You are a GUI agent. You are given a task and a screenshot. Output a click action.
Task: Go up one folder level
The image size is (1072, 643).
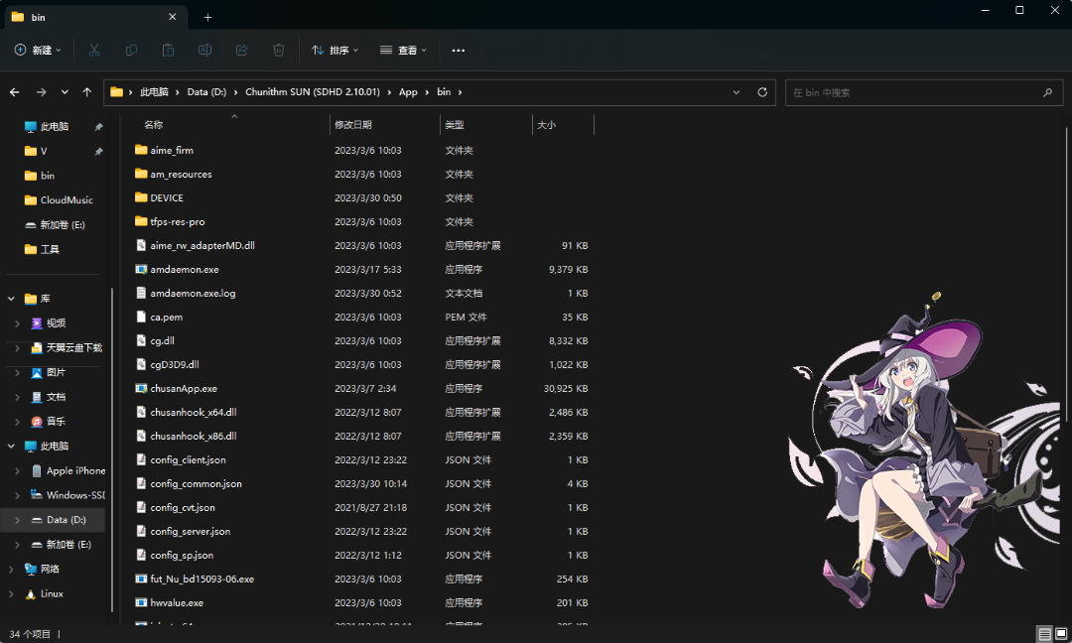coord(87,92)
